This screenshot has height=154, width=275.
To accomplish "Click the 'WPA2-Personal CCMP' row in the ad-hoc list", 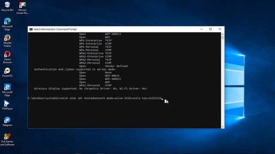I will pyautogui.click(x=95, y=86).
